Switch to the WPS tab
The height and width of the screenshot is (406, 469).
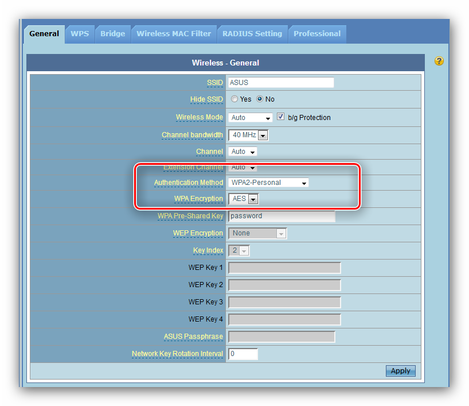[x=80, y=34]
